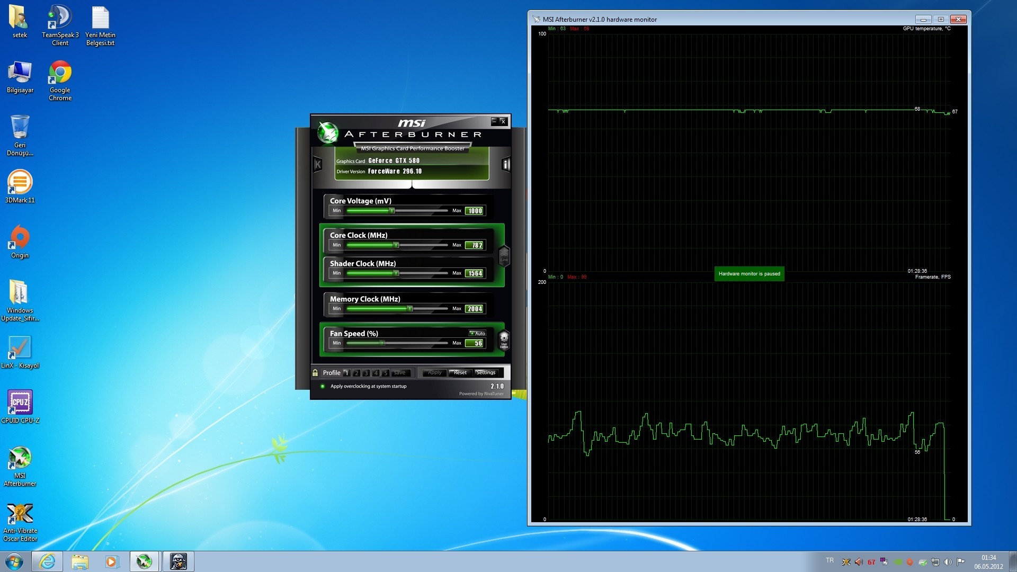Click the Origin tray icon
1017x572 pixels.
[910, 562]
